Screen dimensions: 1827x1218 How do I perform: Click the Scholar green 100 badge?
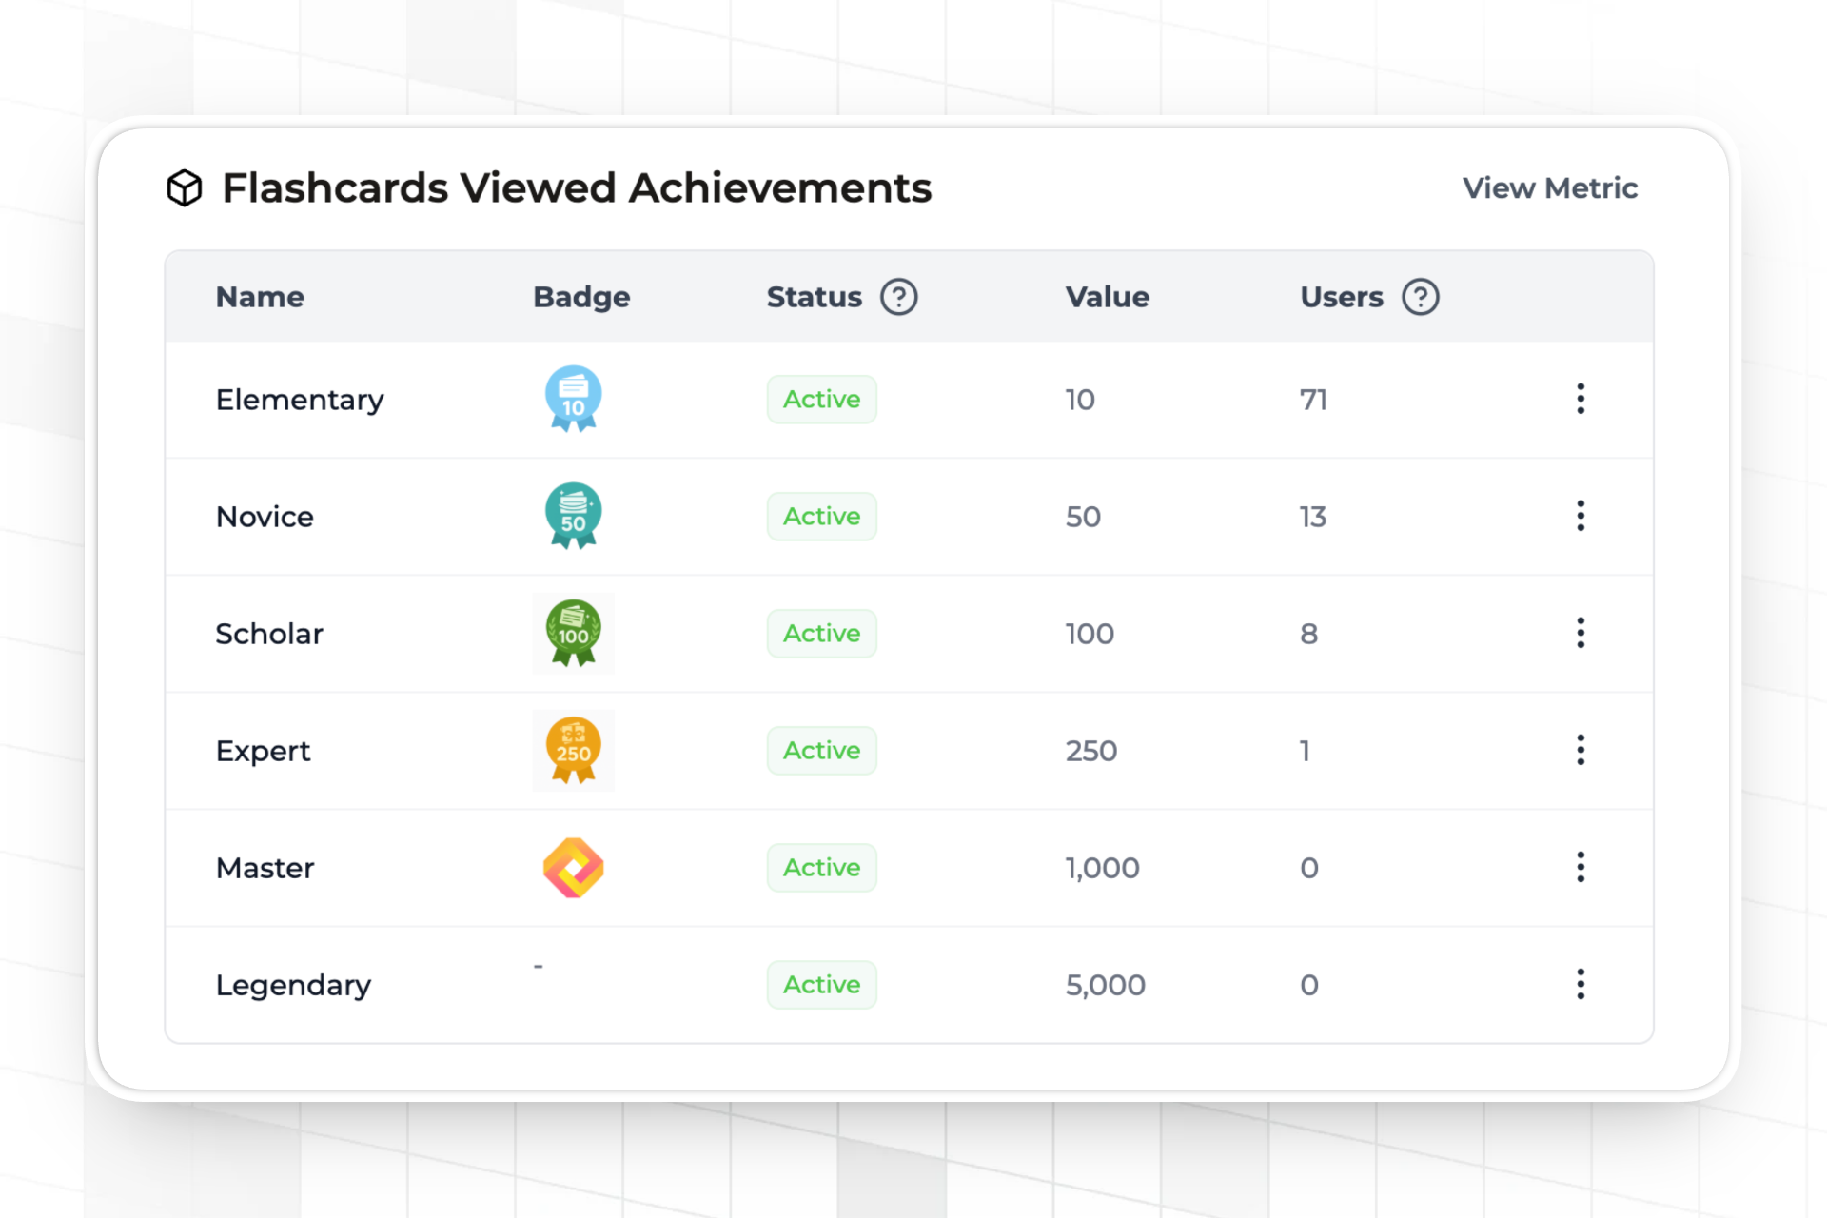pyautogui.click(x=573, y=633)
